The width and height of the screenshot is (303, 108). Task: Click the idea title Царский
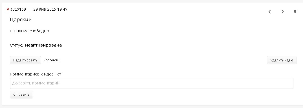click(x=21, y=20)
